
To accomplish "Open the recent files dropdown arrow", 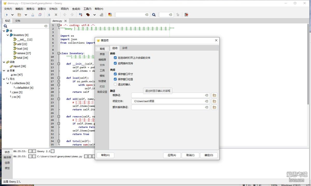I will coord(26,15).
